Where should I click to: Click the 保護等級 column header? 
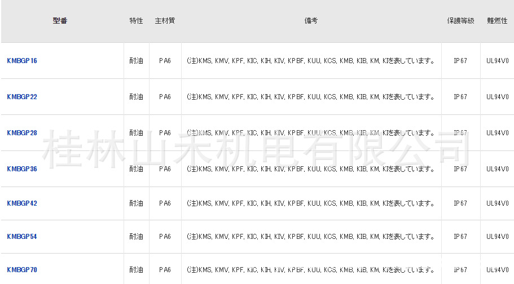click(x=460, y=21)
